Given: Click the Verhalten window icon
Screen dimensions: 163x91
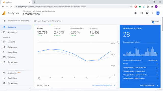Looking at the screenshot, I should (4, 57).
